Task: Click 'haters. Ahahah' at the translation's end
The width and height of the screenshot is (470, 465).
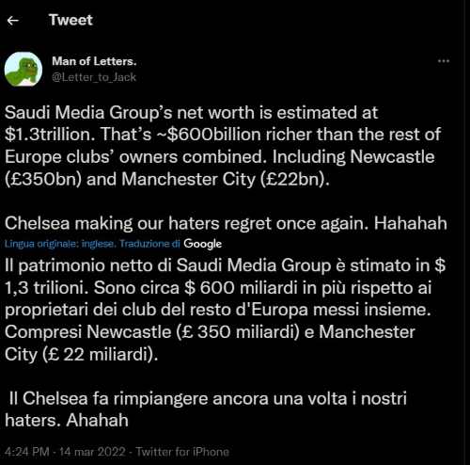Action: pyautogui.click(x=67, y=420)
